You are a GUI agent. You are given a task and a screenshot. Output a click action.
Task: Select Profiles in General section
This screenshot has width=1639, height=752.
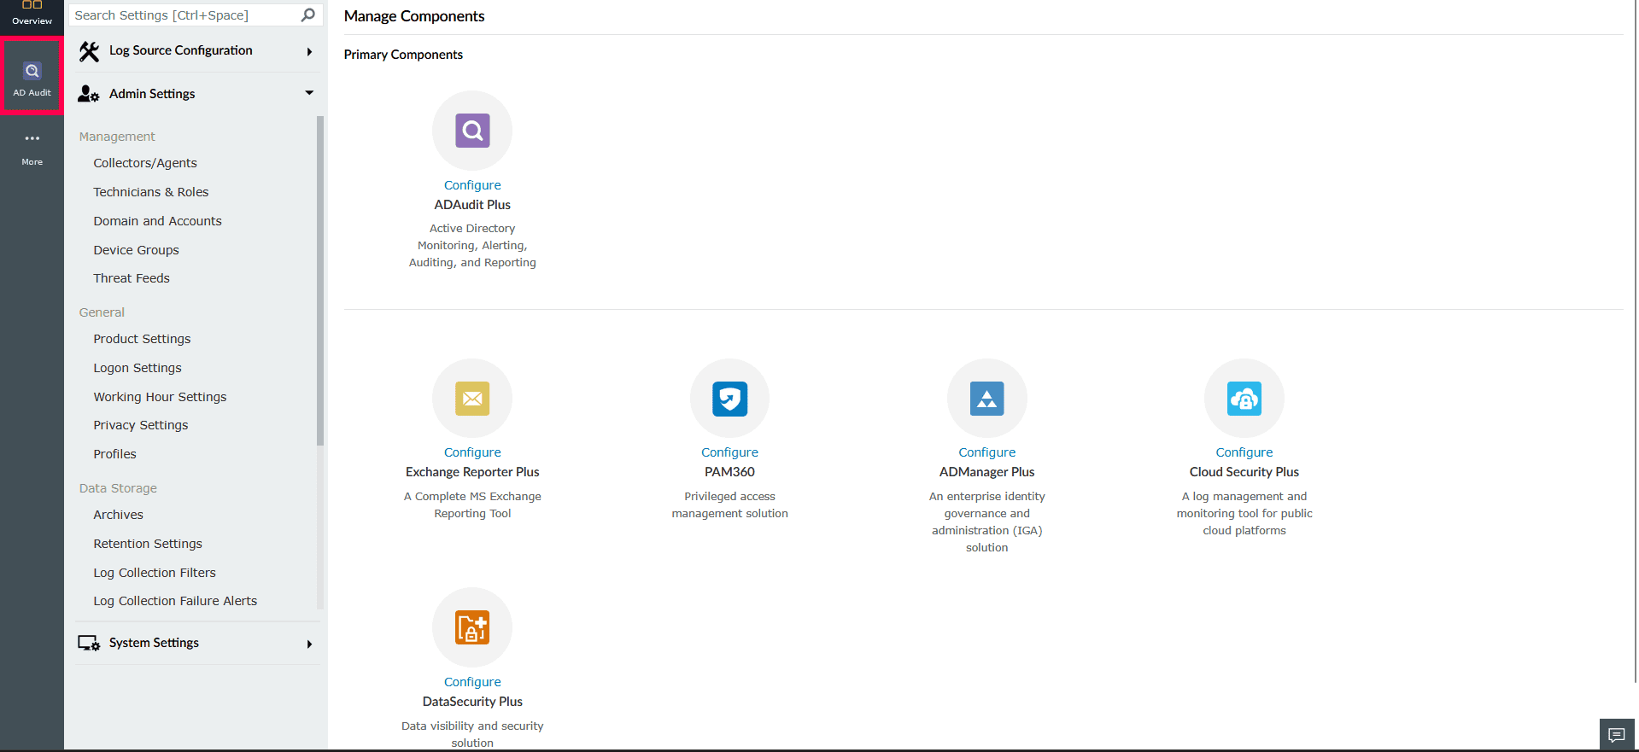tap(115, 454)
